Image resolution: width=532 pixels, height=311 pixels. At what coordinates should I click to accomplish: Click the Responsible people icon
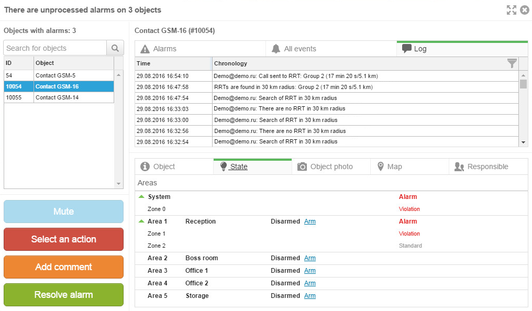pos(459,166)
